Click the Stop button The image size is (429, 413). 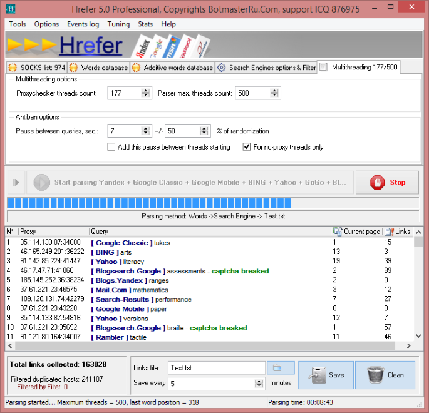pos(387,182)
